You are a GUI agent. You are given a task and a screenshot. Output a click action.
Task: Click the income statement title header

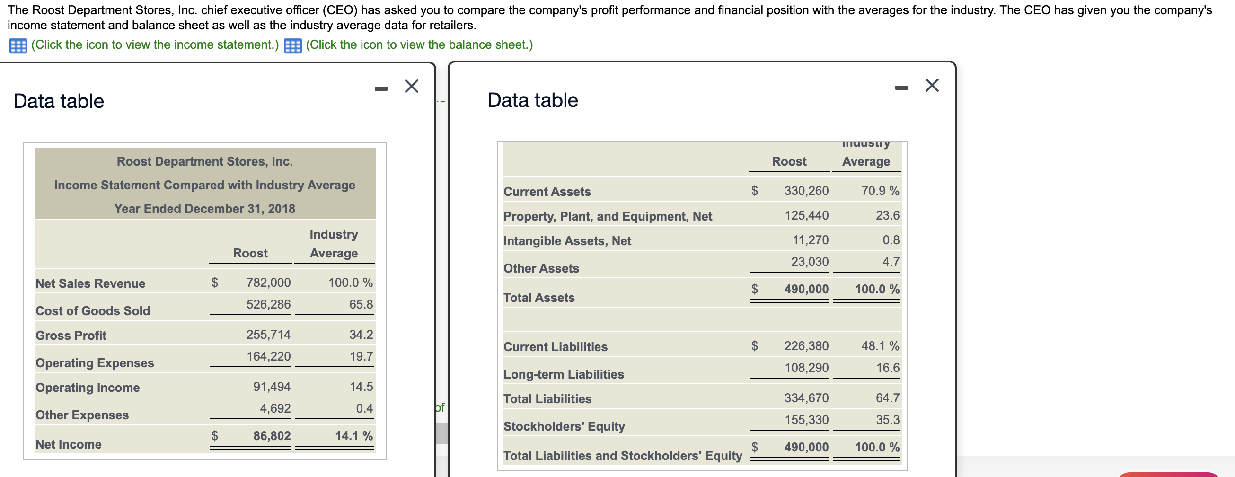click(205, 185)
